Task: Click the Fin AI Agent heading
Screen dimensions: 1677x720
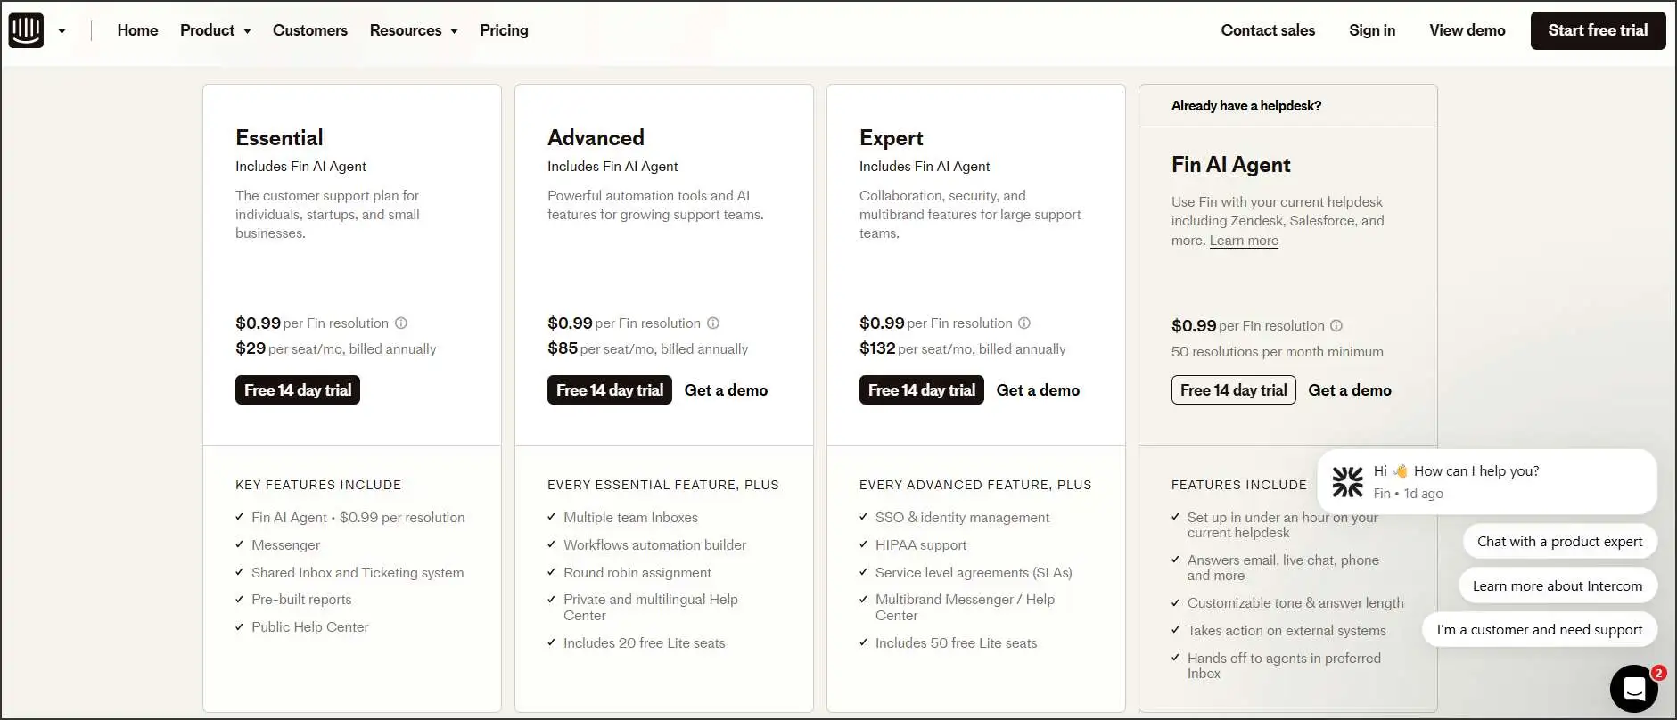Action: pos(1231,165)
